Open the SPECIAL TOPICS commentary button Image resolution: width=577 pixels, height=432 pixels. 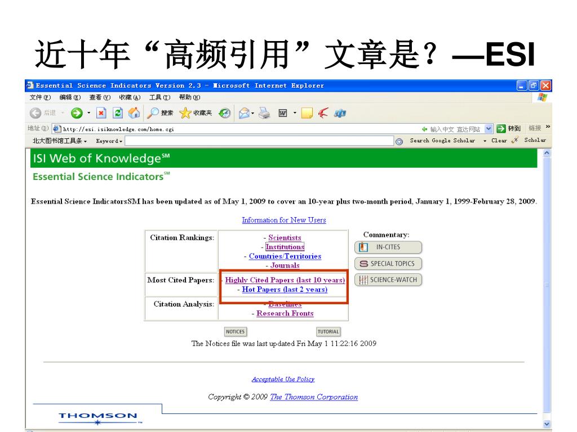tap(388, 263)
